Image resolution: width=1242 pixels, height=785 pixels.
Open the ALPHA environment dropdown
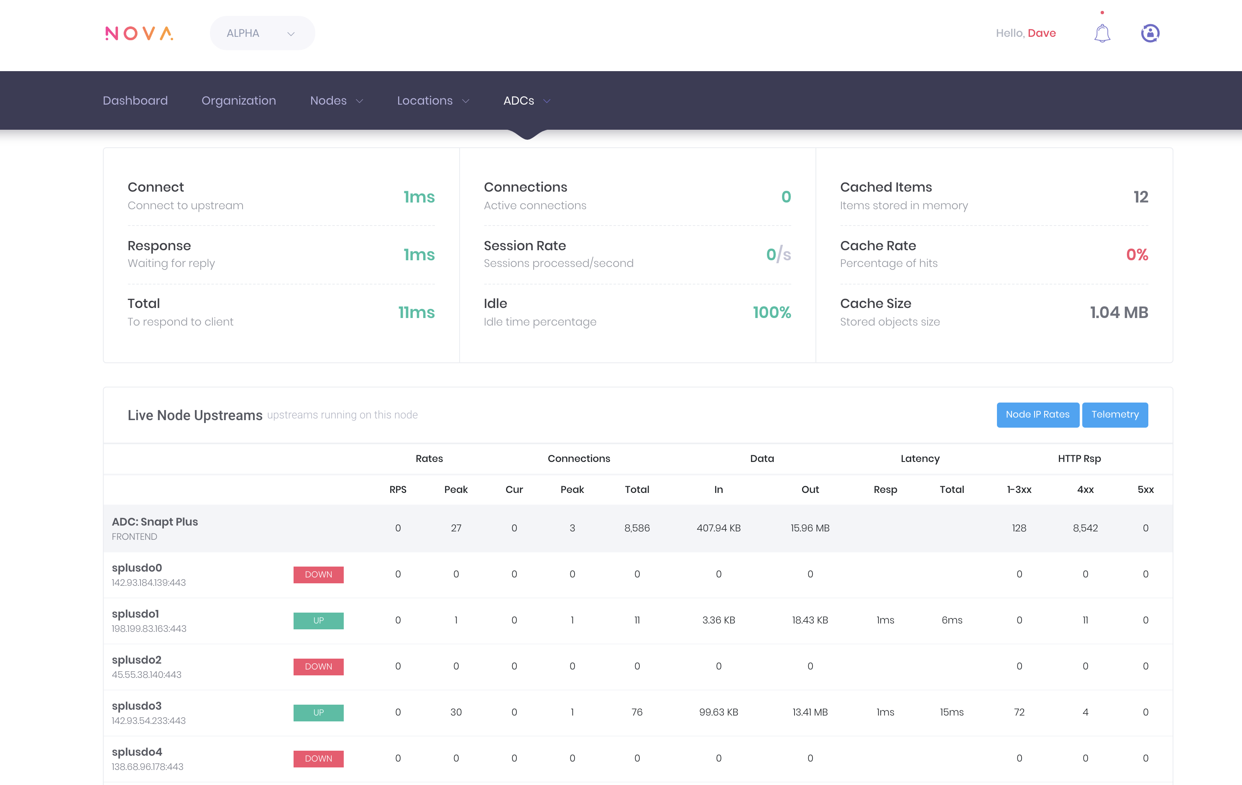pos(262,33)
